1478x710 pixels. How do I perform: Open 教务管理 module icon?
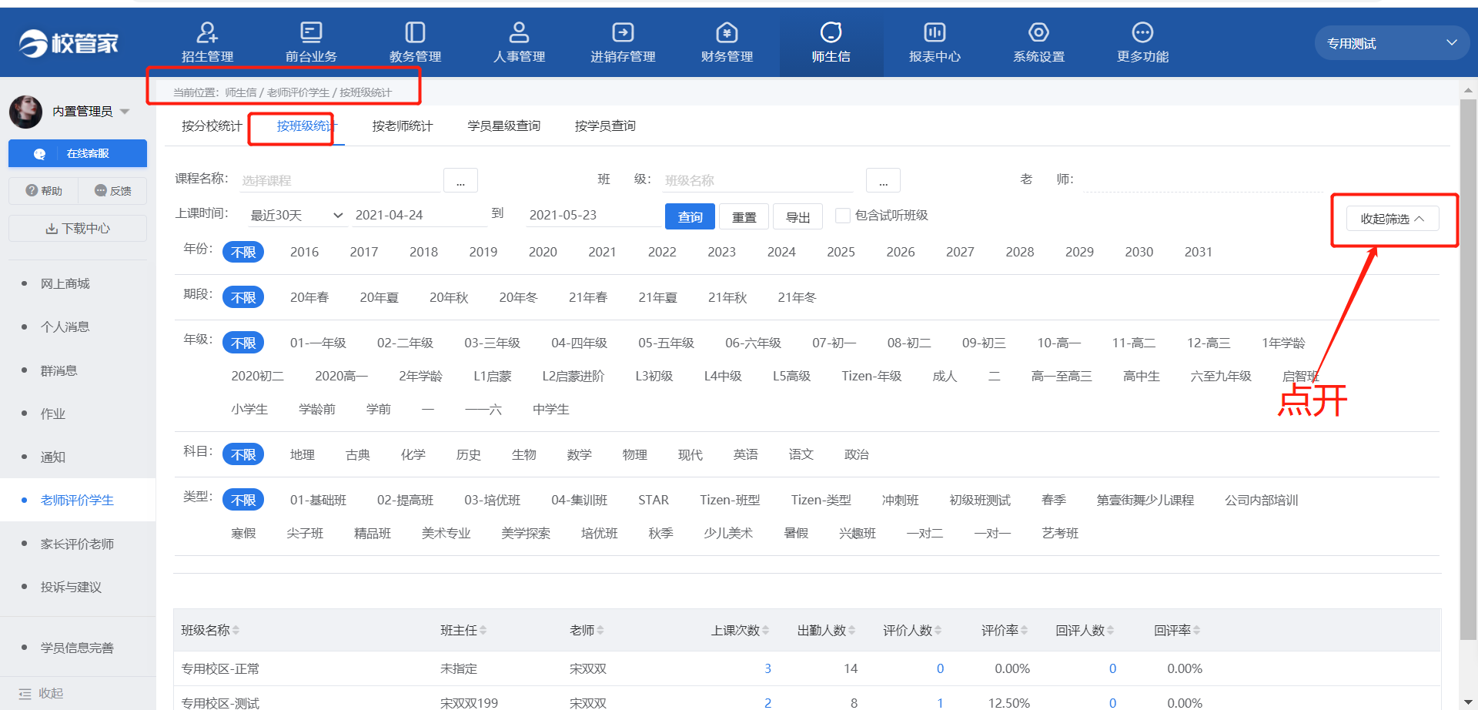[415, 32]
